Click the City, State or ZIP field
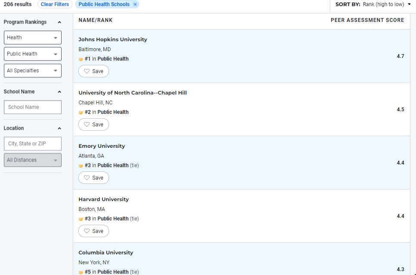The image size is (416, 275). (x=33, y=144)
